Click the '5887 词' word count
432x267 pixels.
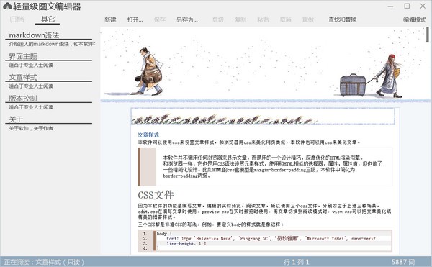coord(403,262)
